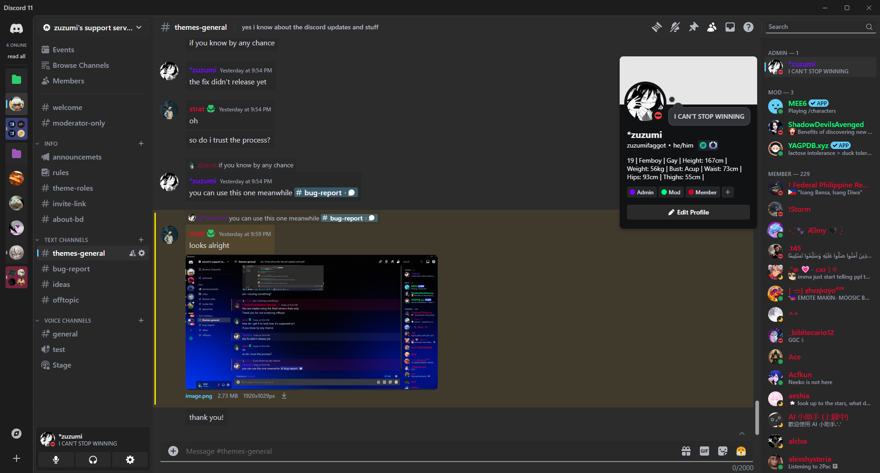Open the inbox
Viewport: 880px width, 473px height.
[x=730, y=27]
